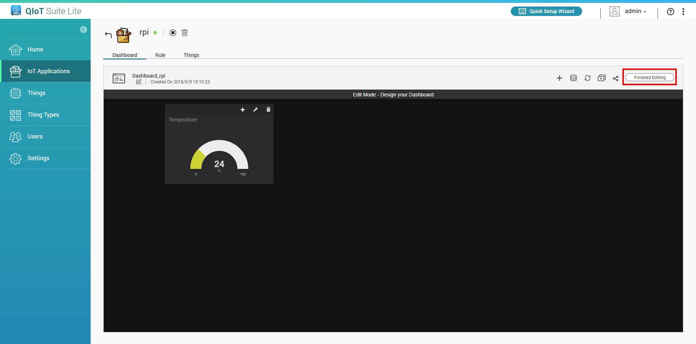The image size is (696, 344).
Task: Collapse the left sidebar
Action: (83, 30)
